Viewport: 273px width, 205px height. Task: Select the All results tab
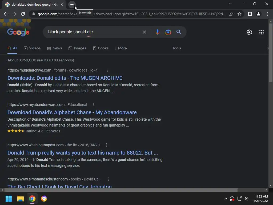(12, 48)
